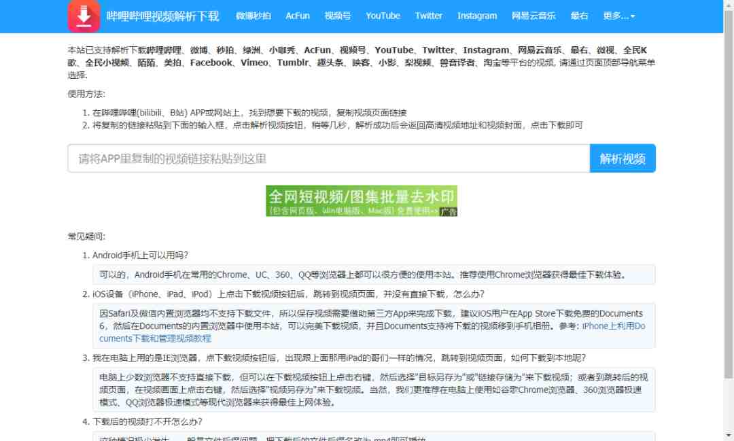The width and height of the screenshot is (734, 441).
Task: Click the Android answer about Chrome browser
Action: click(x=374, y=275)
